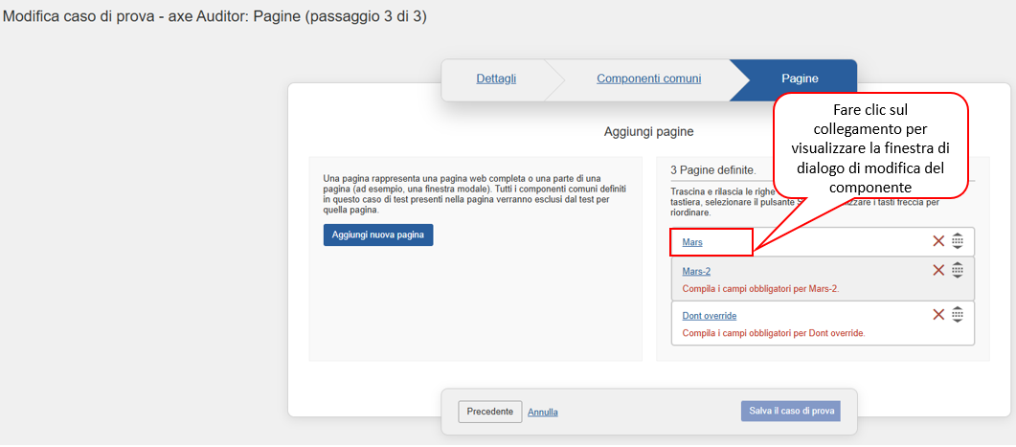Select the reorder handle of Mars-2
The height and width of the screenshot is (447, 1016).
(957, 270)
